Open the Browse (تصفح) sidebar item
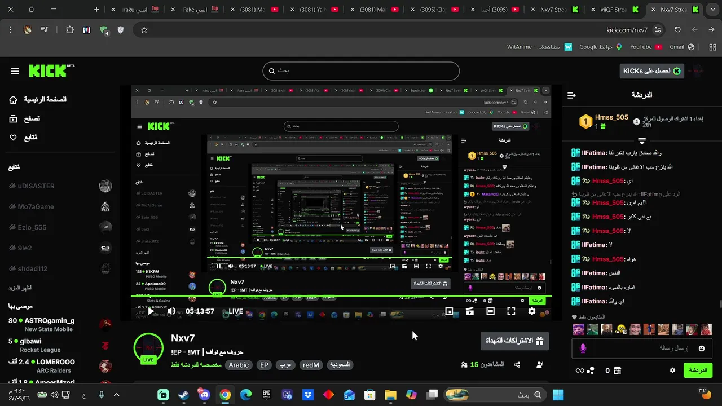The width and height of the screenshot is (722, 406). 24,118
